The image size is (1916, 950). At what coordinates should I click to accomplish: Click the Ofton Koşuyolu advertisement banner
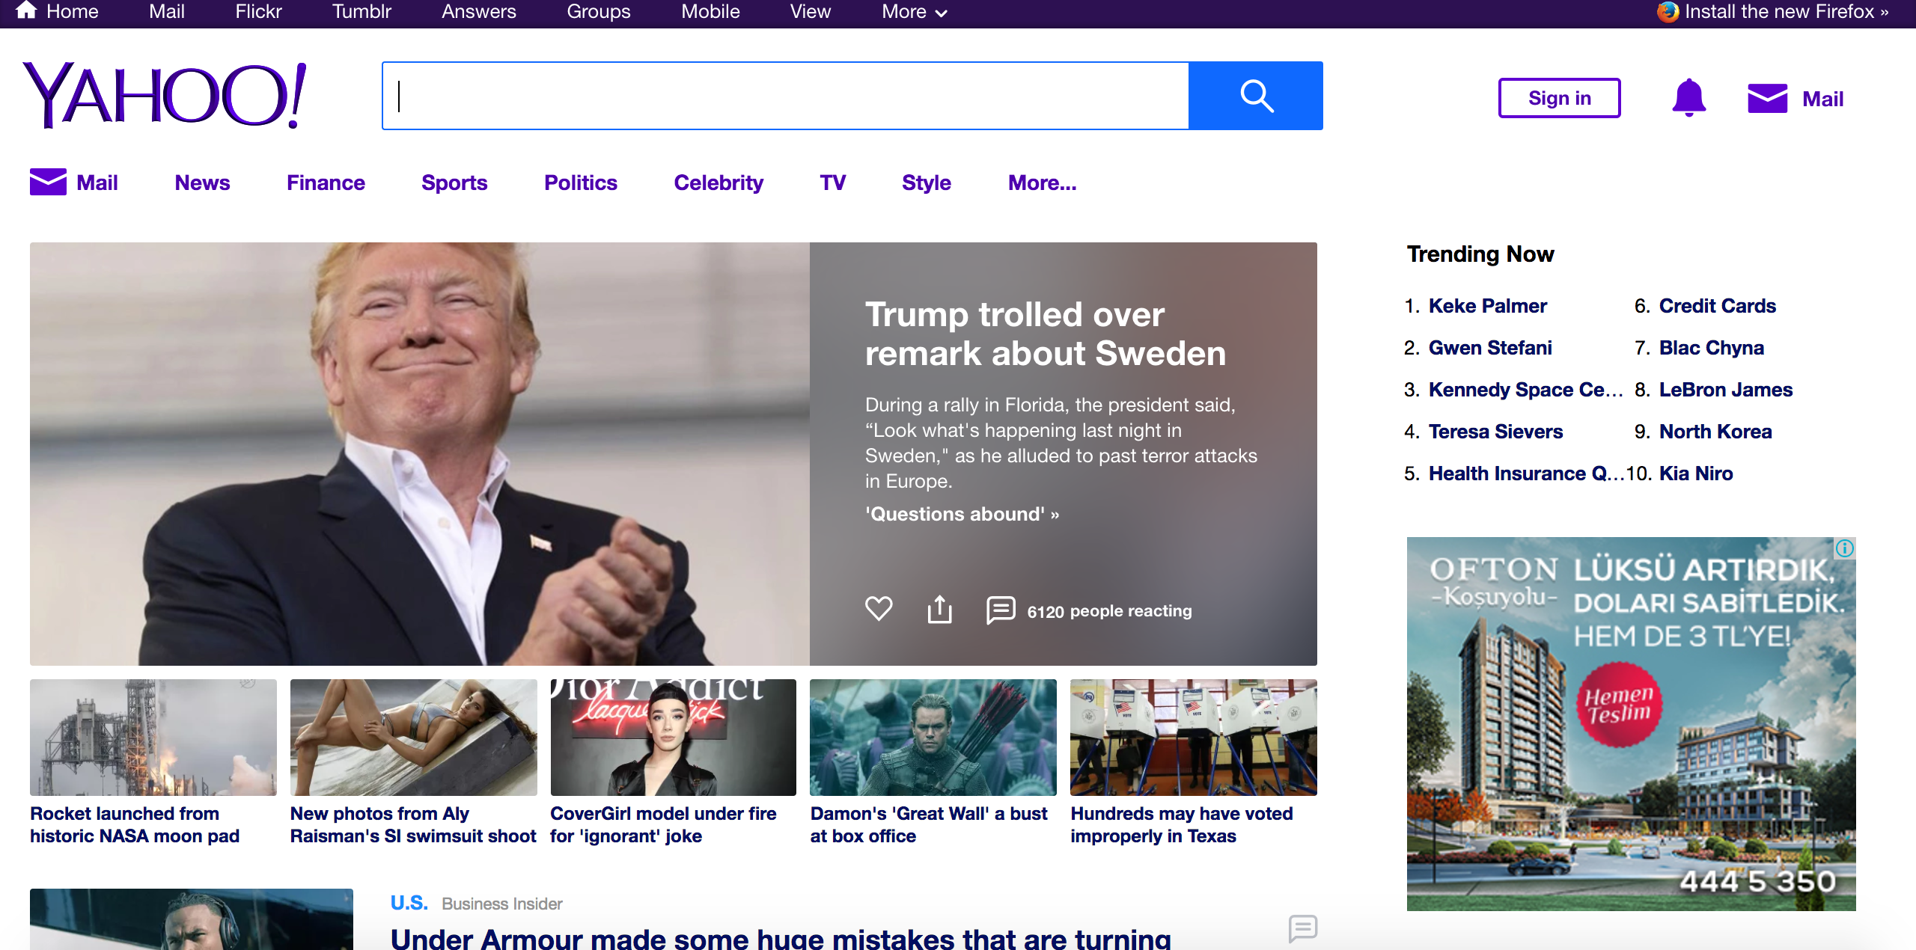pyautogui.click(x=1632, y=723)
